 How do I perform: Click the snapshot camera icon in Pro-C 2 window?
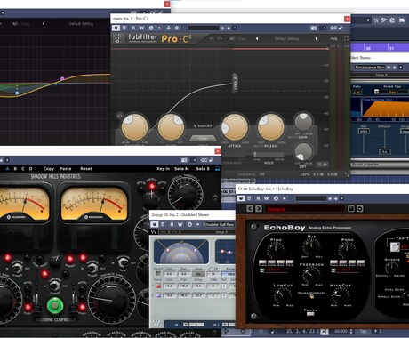click(314, 28)
